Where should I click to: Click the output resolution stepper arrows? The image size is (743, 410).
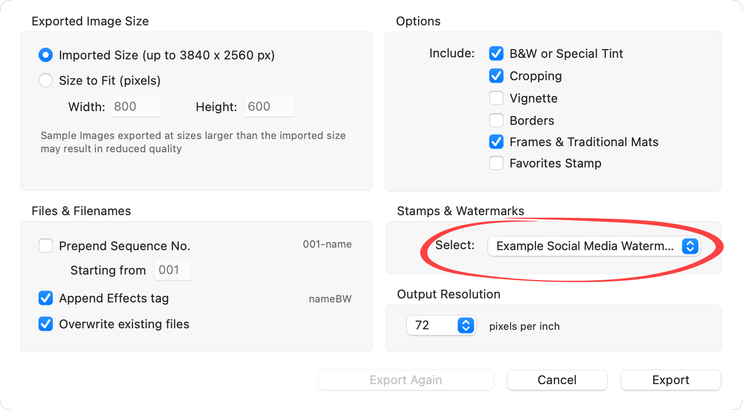tap(465, 325)
